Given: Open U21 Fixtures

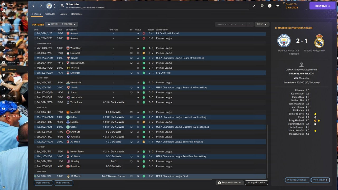Looking at the screenshot, I should pyautogui.click(x=44, y=183).
